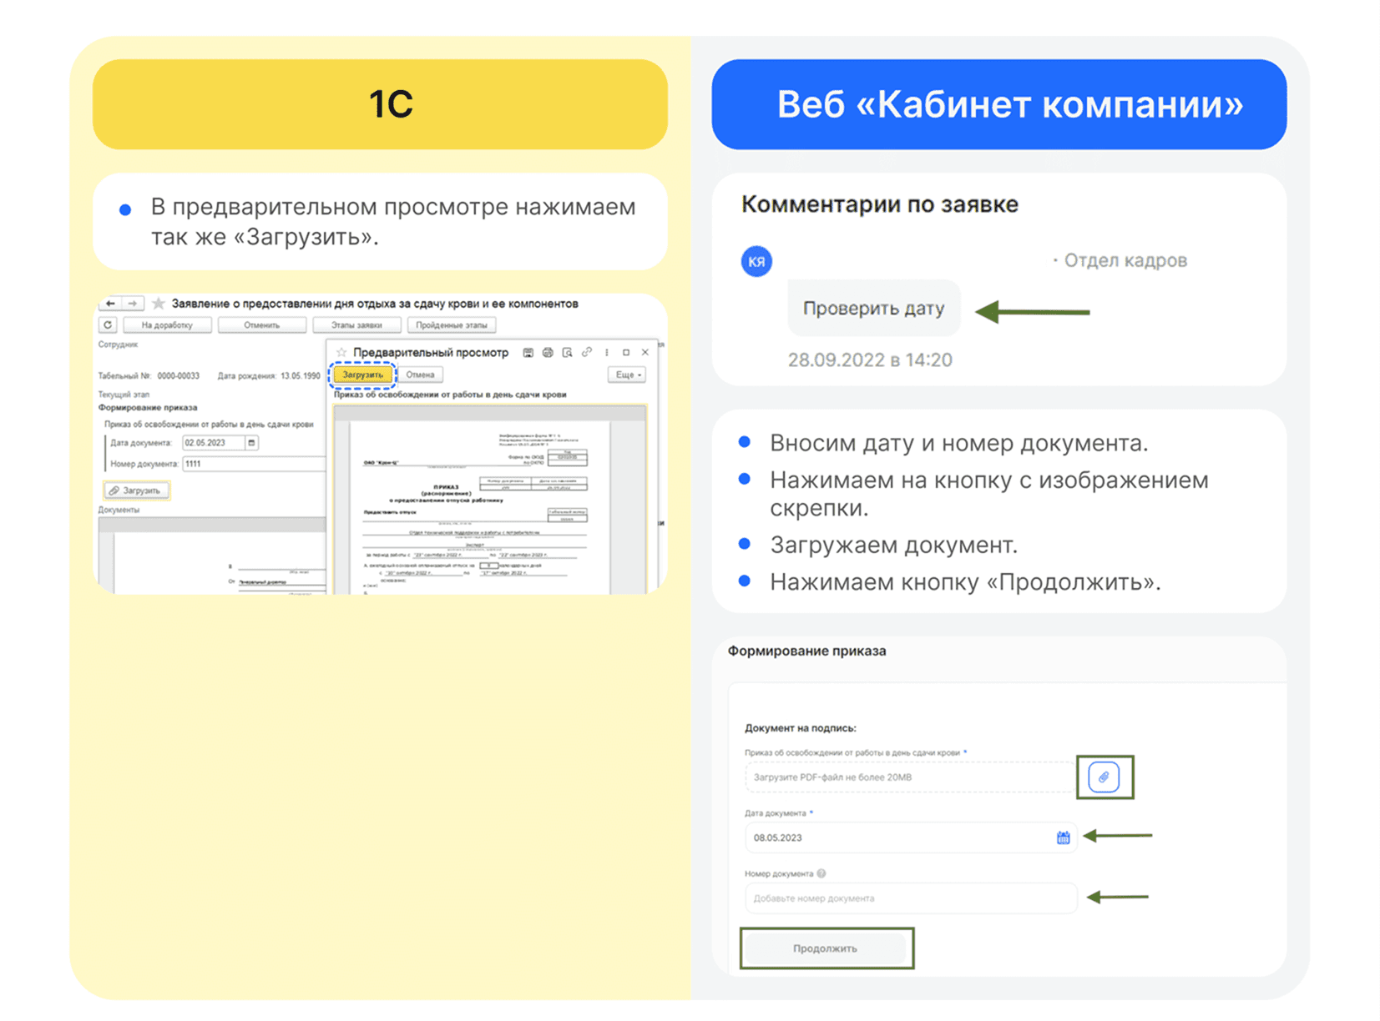Click the 'Формирование приказа' heading in the web form
Viewport: 1380px width, 1021px height.
(x=806, y=651)
